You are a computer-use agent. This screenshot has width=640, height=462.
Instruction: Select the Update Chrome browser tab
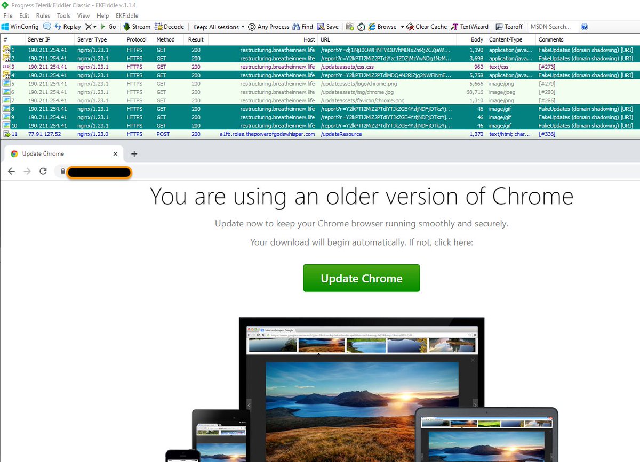coord(63,153)
